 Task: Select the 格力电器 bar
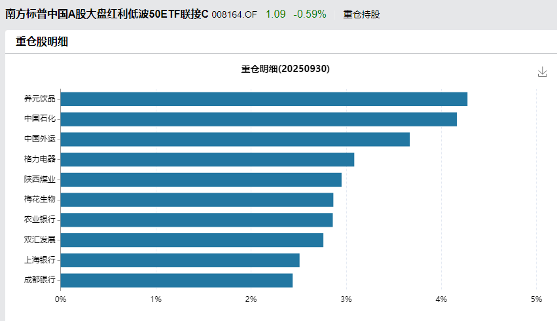click(x=207, y=160)
